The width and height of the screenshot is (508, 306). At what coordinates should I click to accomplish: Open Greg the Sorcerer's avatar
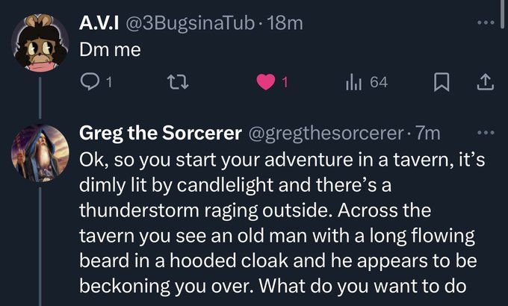tap(42, 153)
